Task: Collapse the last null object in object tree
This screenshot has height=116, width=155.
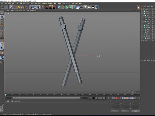Action: click(142, 40)
